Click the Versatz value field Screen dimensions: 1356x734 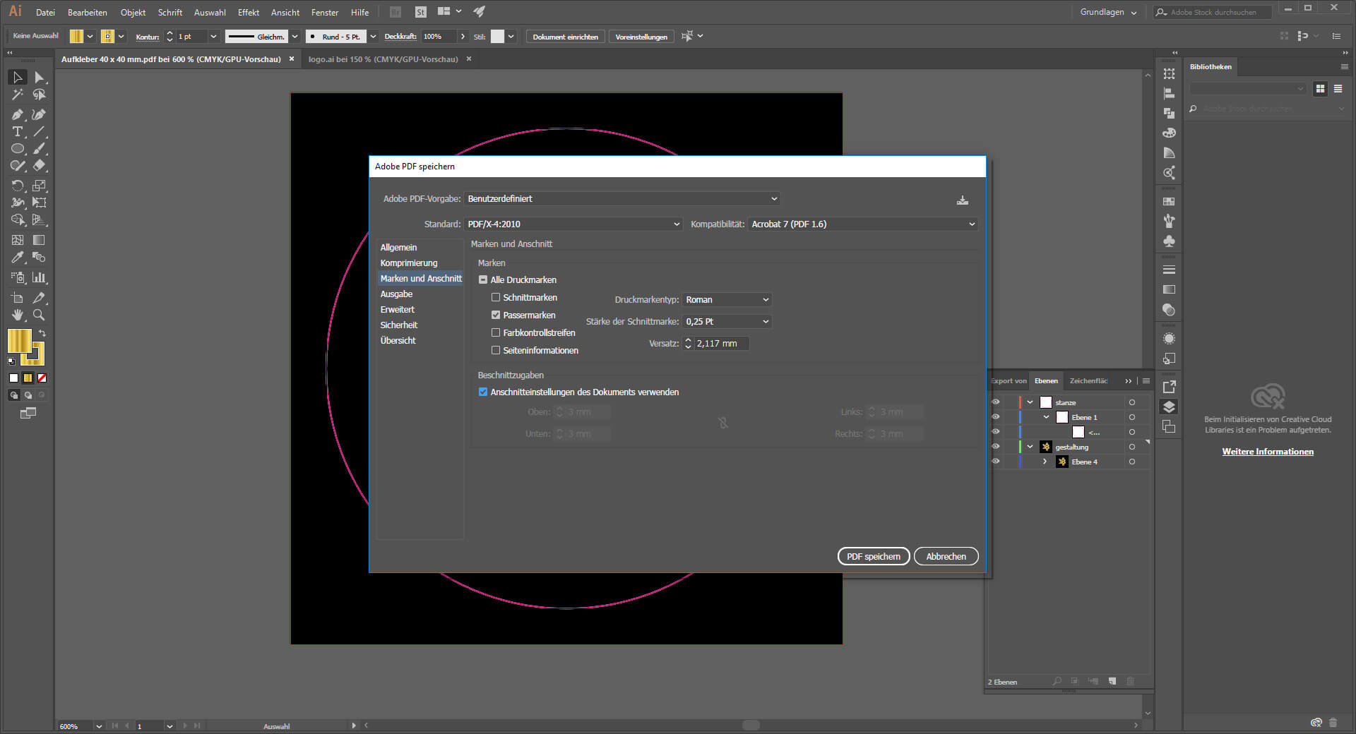[720, 344]
